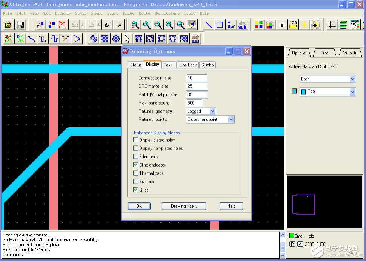Image resolution: width=366 pixels, height=261 pixels.
Task: Click the green layer stack icon
Action: coord(343,25)
